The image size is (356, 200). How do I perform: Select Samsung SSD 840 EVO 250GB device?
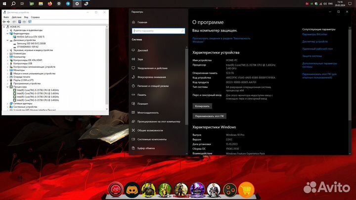(31, 43)
